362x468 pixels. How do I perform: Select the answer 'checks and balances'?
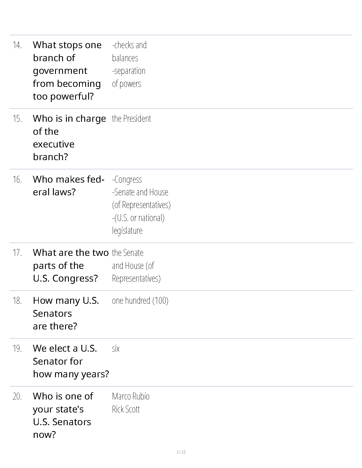[129, 51]
